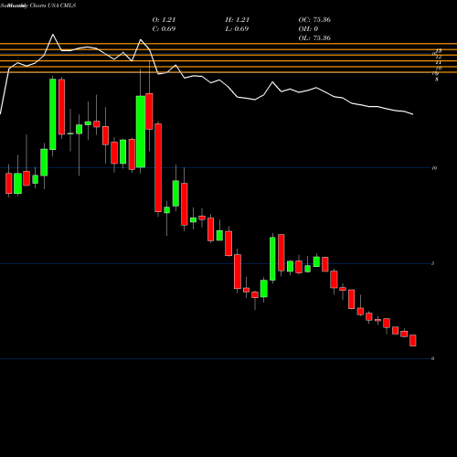
Task: Click the 'OH: 0' value text
Action: click(308, 29)
